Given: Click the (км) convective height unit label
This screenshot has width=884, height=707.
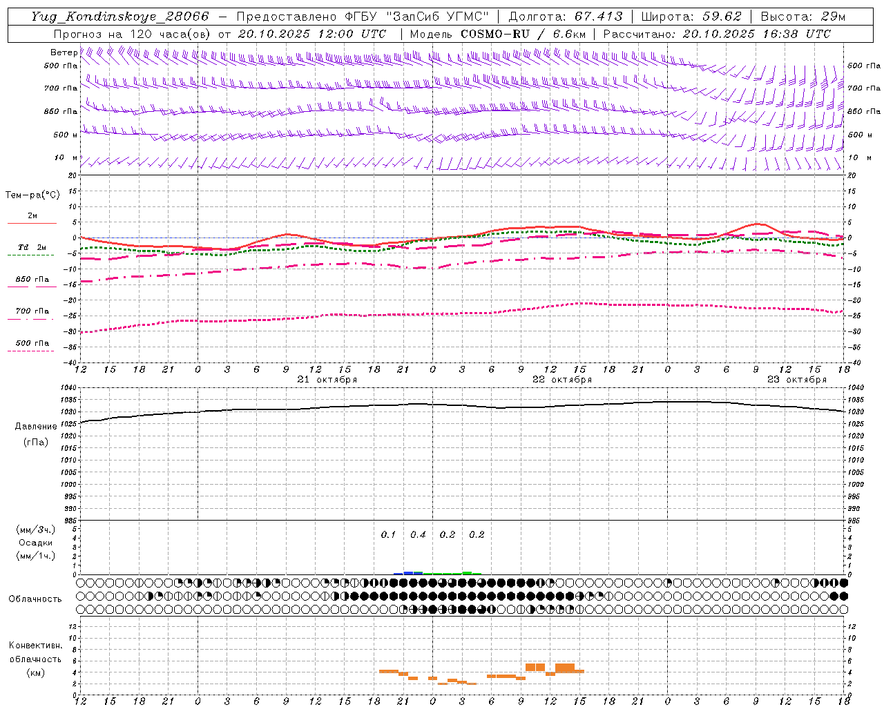Looking at the screenshot, I should [36, 672].
